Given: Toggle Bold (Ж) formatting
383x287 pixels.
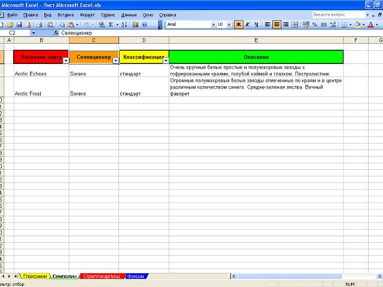Looking at the screenshot, I should point(238,25).
